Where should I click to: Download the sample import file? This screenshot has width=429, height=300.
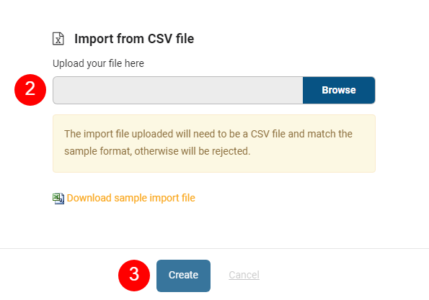pos(131,198)
